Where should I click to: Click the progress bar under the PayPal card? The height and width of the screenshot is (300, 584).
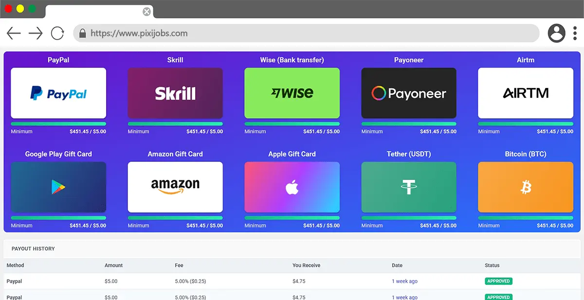(58, 124)
